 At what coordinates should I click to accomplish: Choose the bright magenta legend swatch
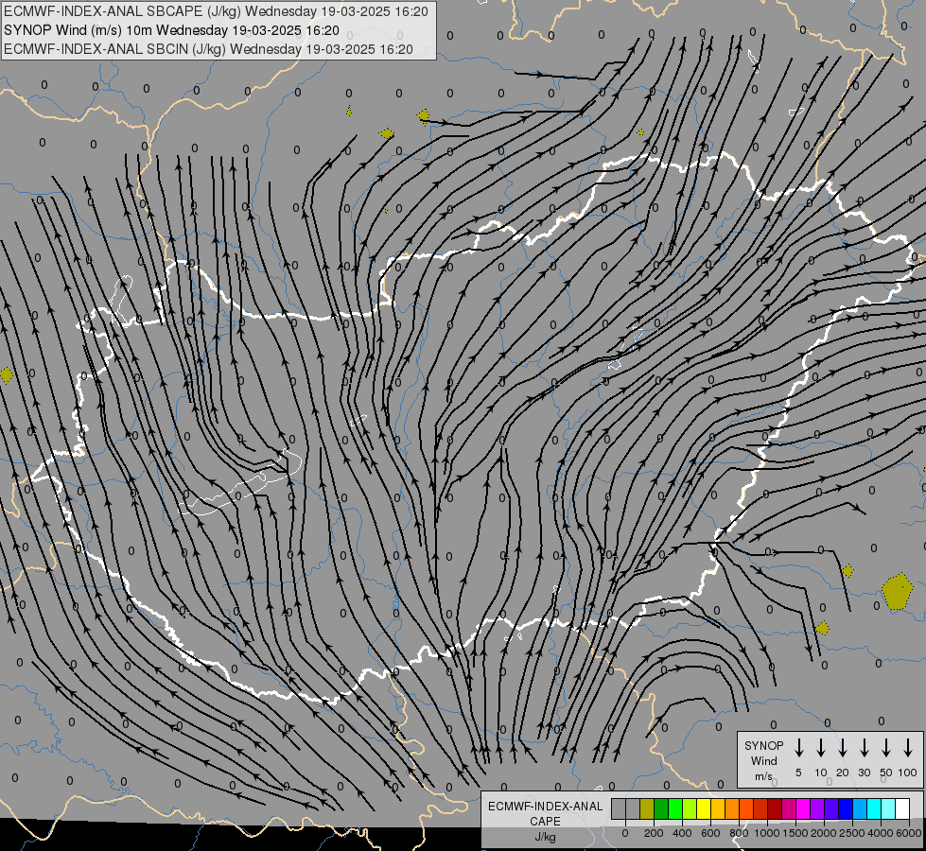[803, 808]
